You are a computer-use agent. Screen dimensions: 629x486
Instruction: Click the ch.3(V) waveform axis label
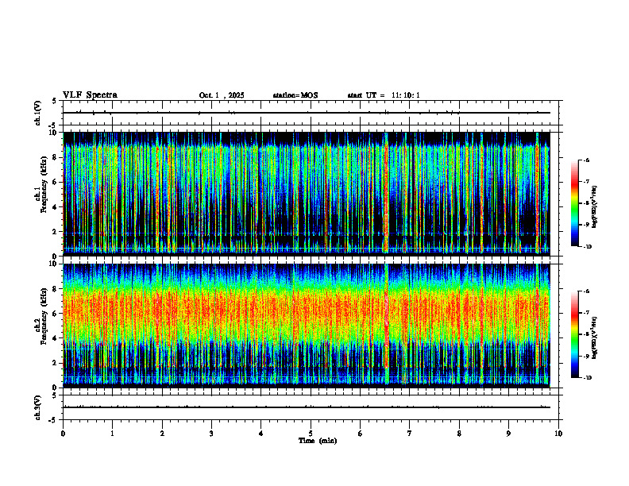click(38, 407)
